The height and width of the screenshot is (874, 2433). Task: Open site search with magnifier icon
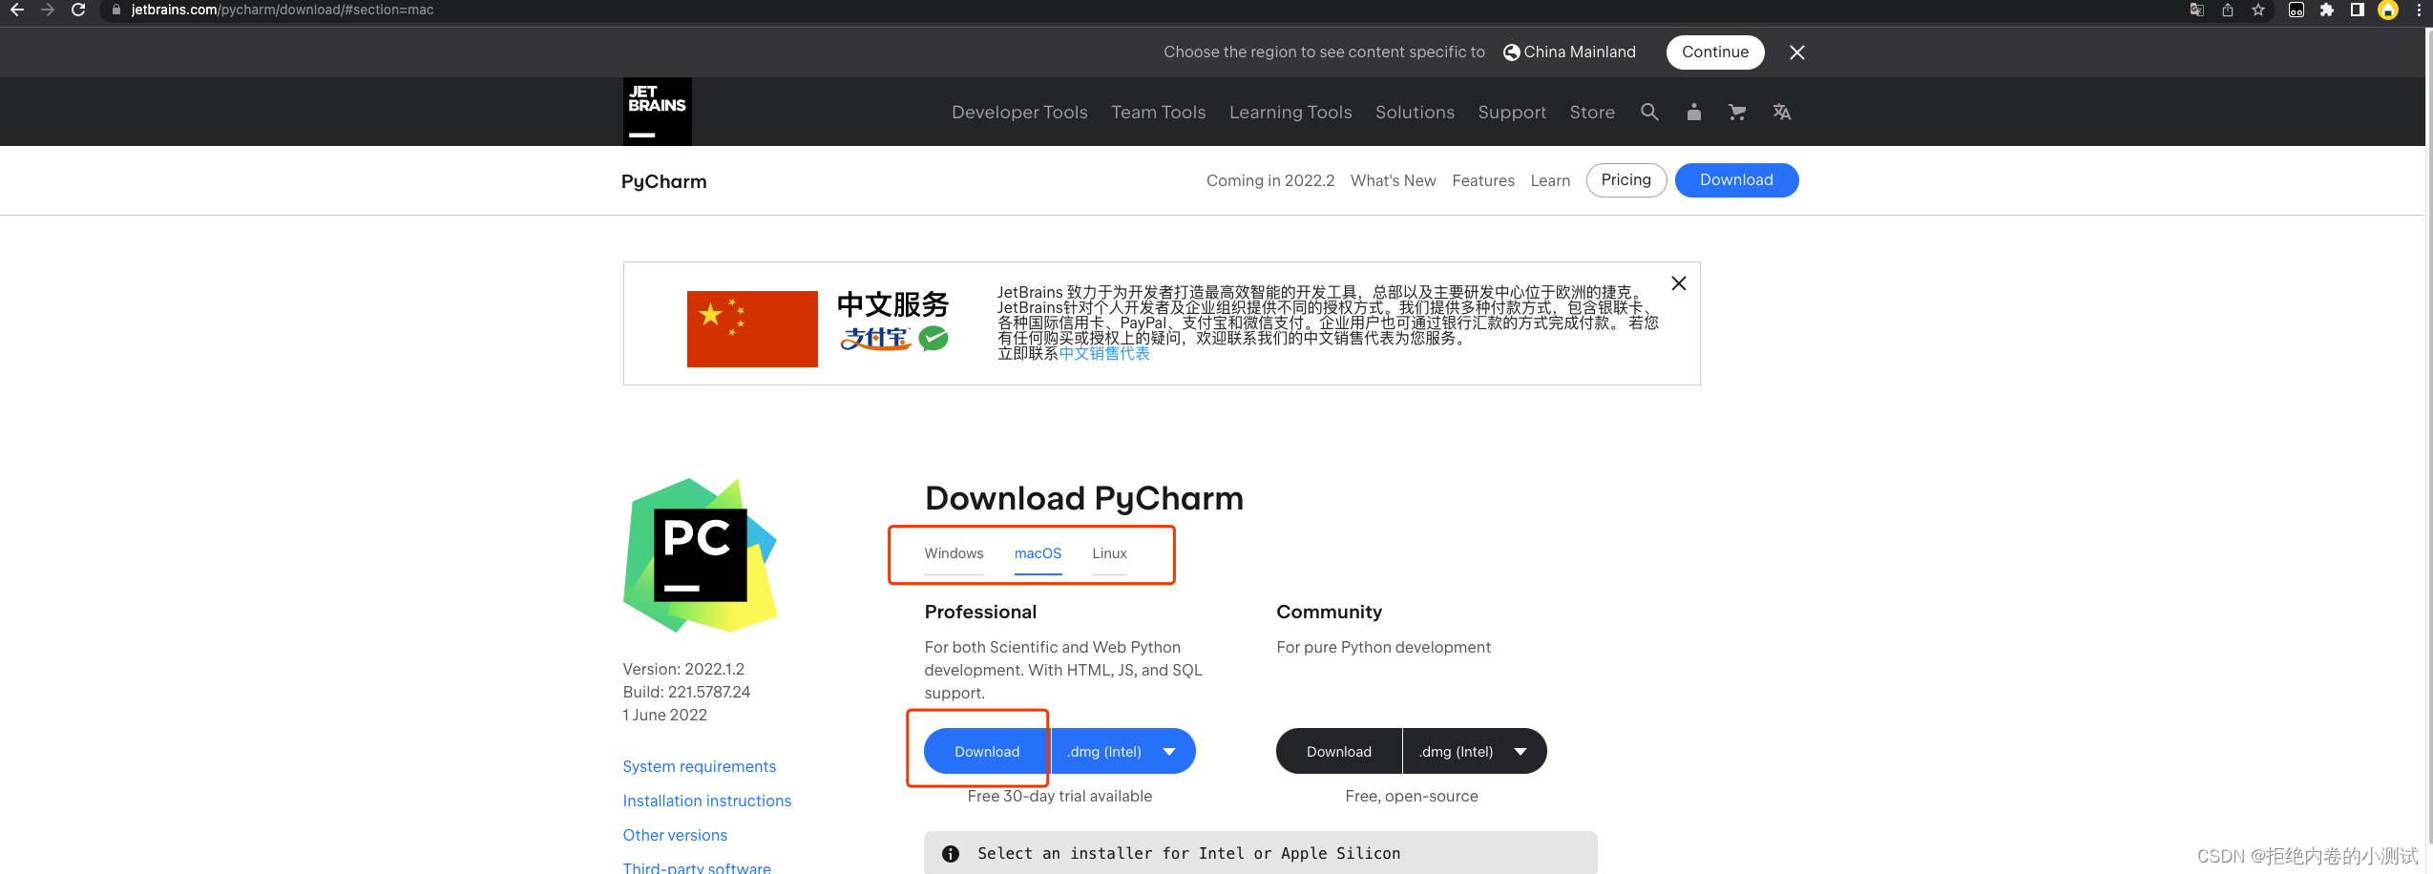[1649, 112]
